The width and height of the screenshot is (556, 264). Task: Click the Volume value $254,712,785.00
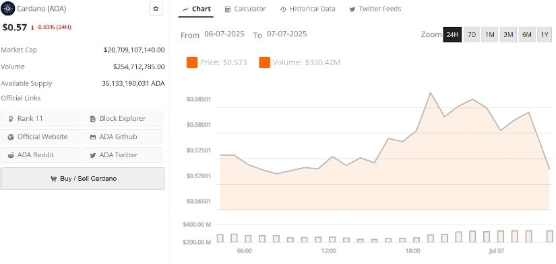(x=139, y=67)
